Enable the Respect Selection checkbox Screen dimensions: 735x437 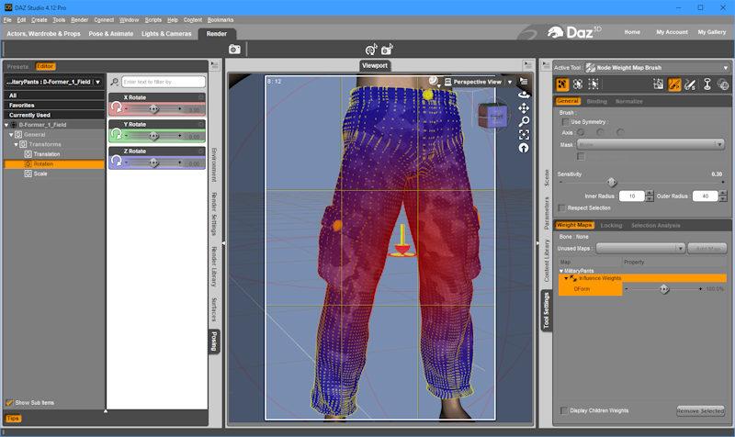tap(562, 207)
